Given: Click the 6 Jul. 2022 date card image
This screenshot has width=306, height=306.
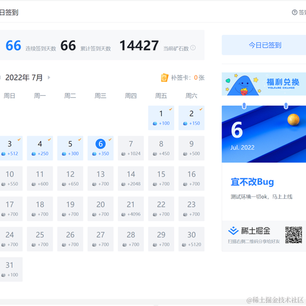Looking at the screenshot, I should click(x=264, y=134).
